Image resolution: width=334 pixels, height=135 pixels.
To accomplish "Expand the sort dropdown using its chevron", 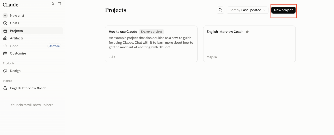I will click(x=264, y=10).
